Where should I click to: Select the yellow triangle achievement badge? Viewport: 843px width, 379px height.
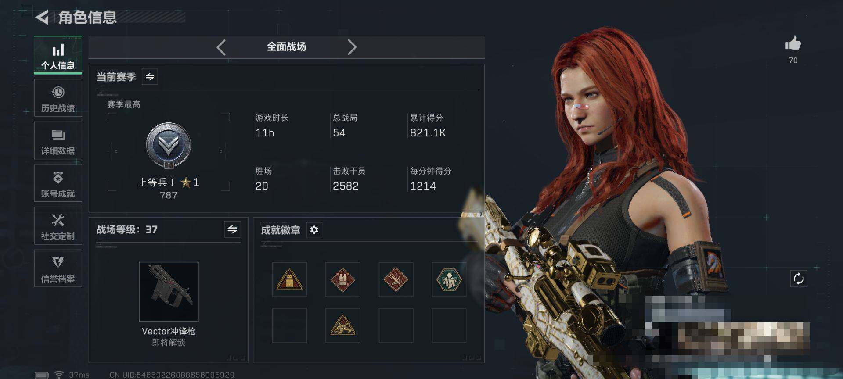pos(289,279)
